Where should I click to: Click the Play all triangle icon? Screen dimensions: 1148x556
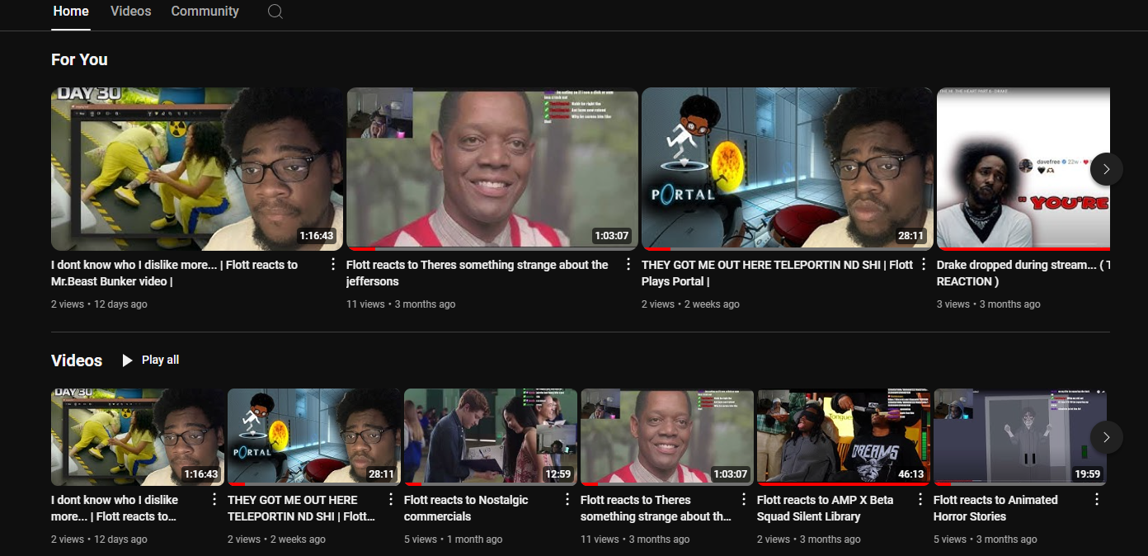tap(127, 360)
